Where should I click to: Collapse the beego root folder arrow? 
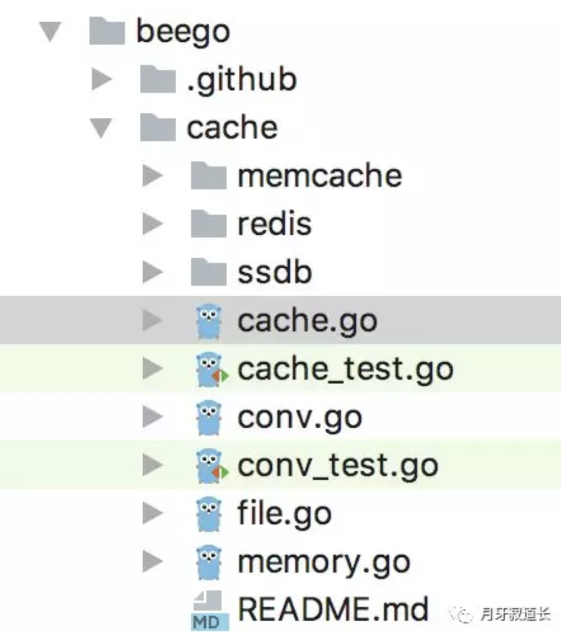pyautogui.click(x=51, y=32)
